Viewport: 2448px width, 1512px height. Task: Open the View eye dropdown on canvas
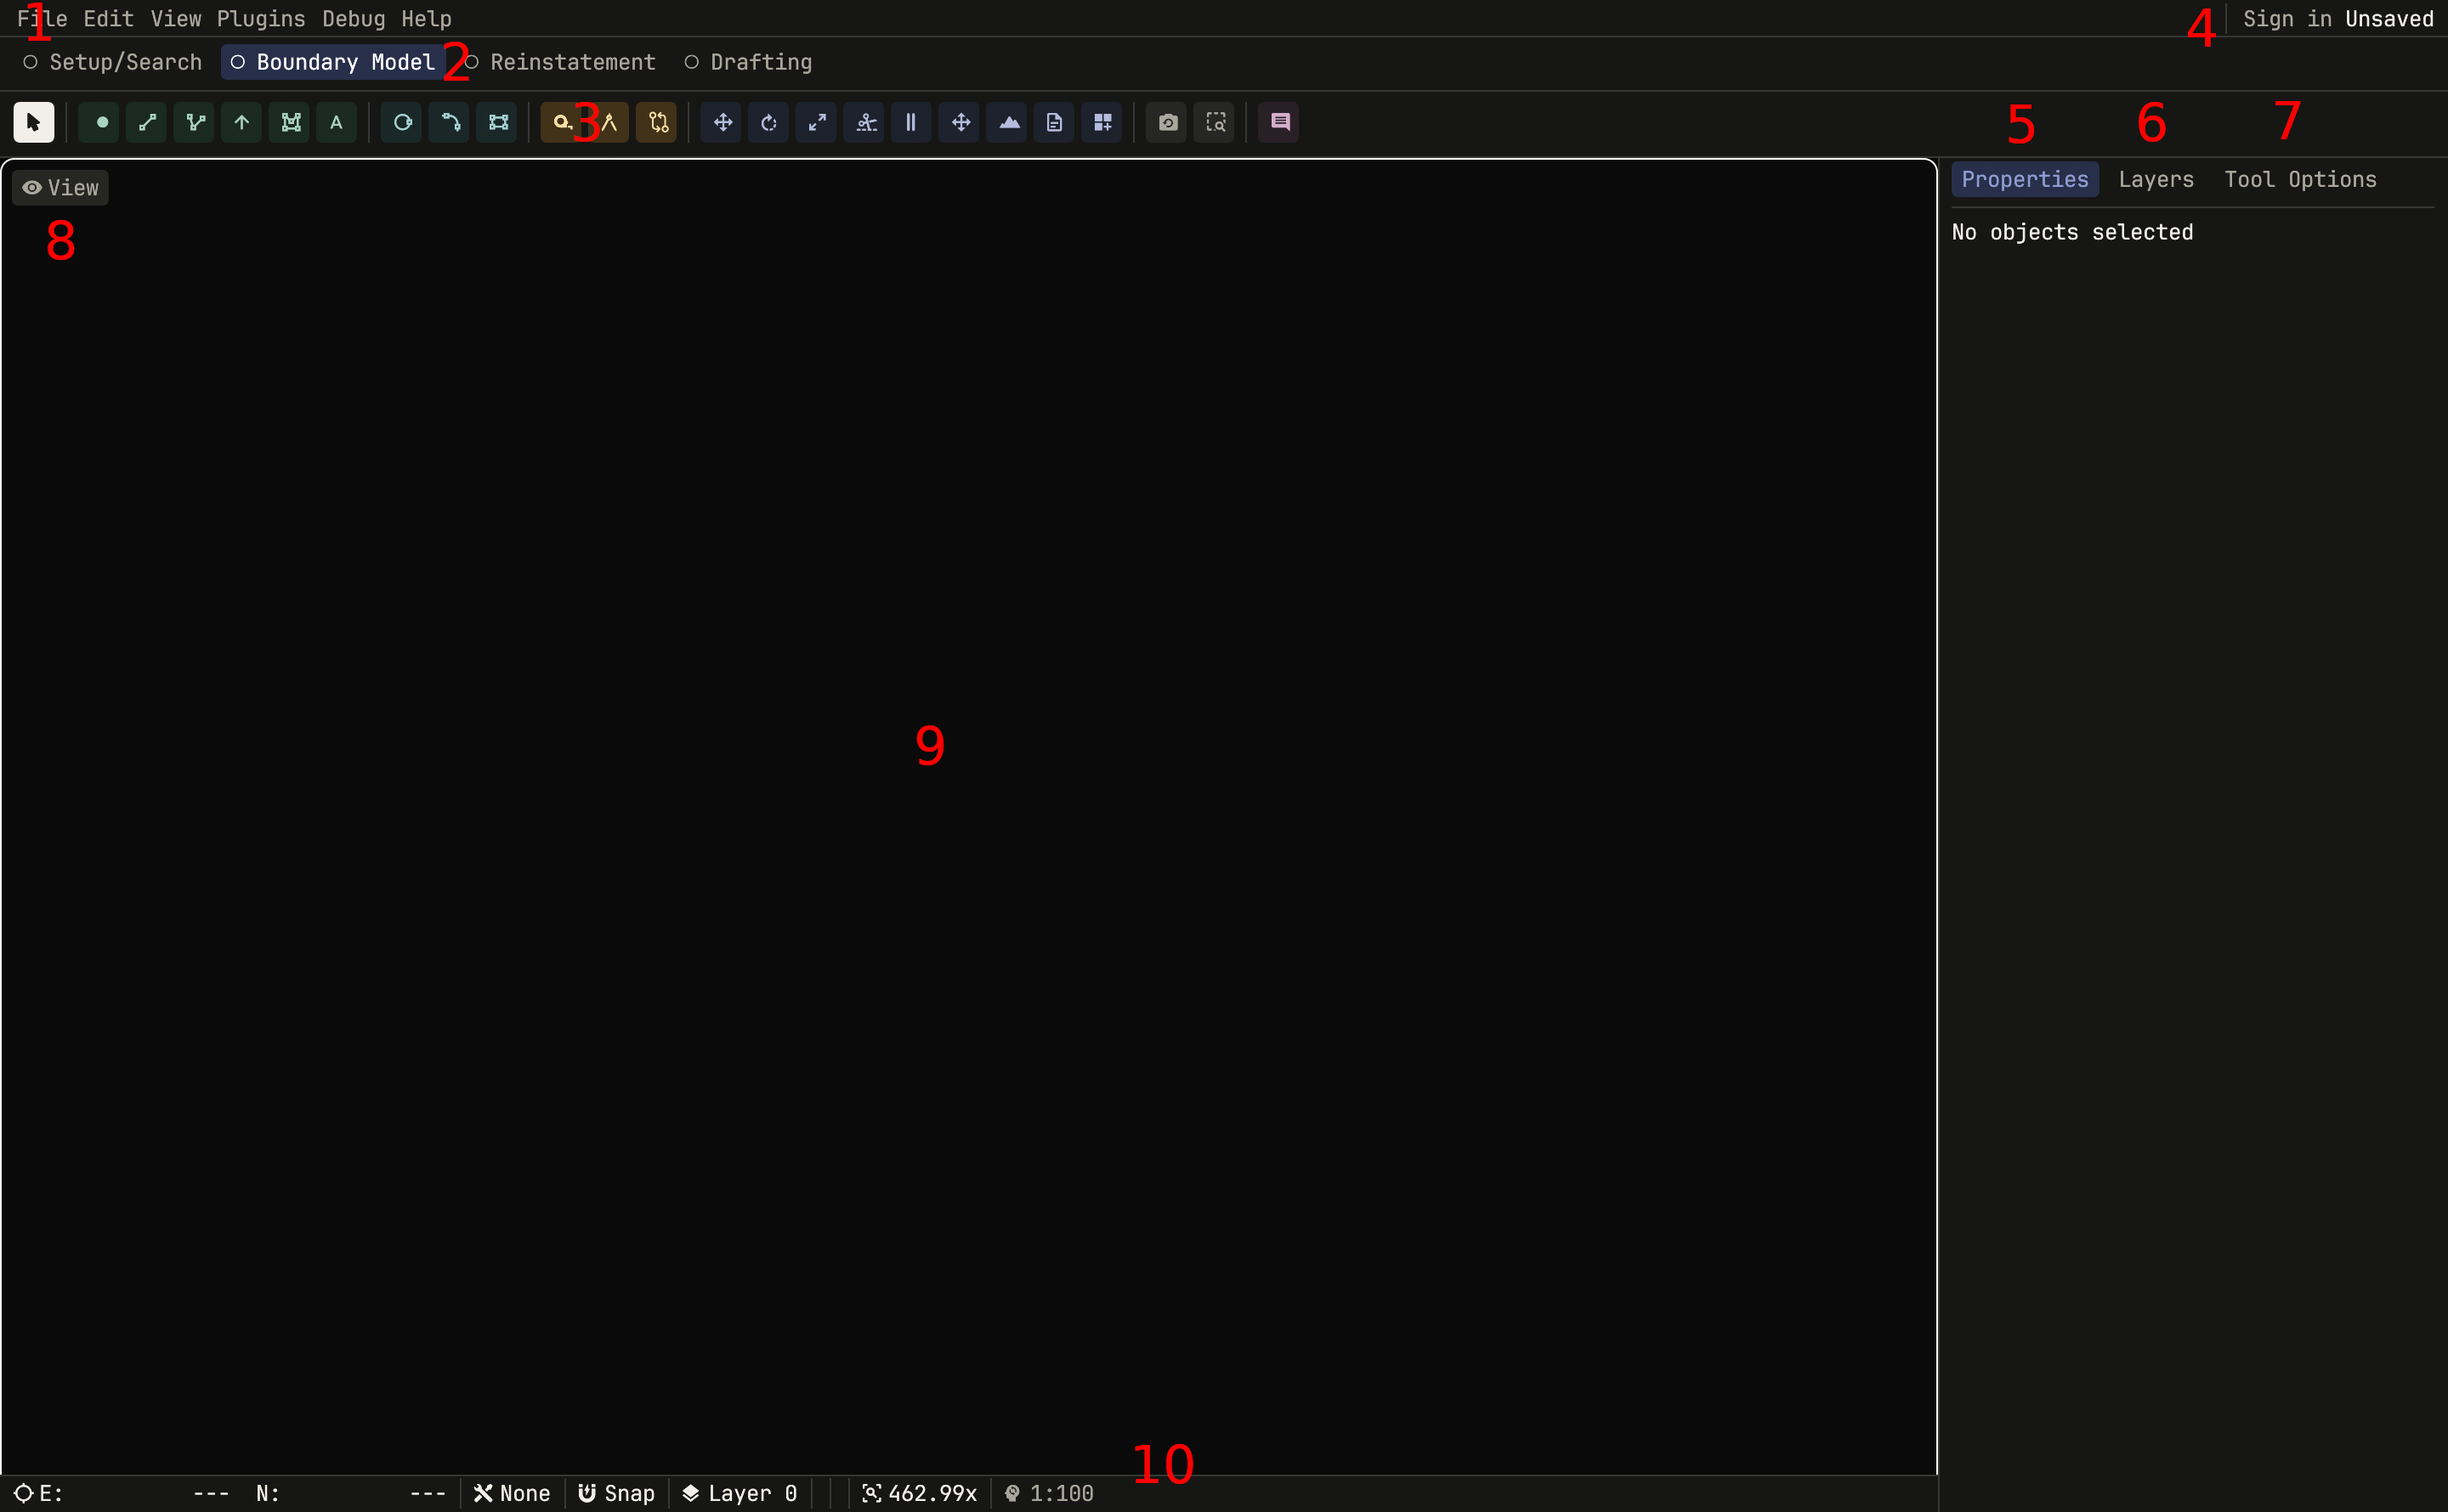click(60, 188)
